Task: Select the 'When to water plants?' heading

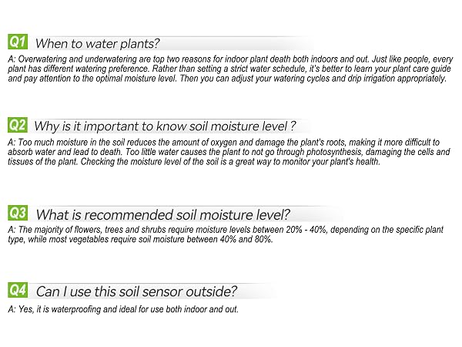Action: pyautogui.click(x=97, y=44)
